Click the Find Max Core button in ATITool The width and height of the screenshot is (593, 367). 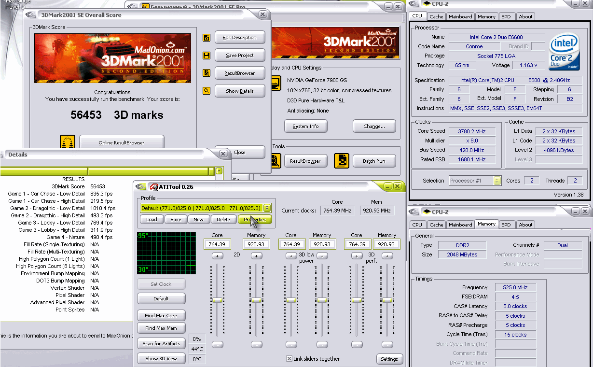(161, 315)
